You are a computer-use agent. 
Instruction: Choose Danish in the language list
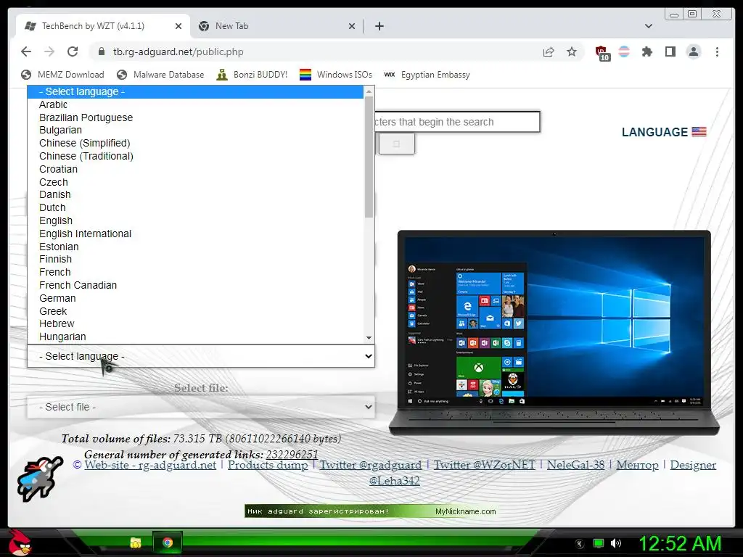point(196,194)
